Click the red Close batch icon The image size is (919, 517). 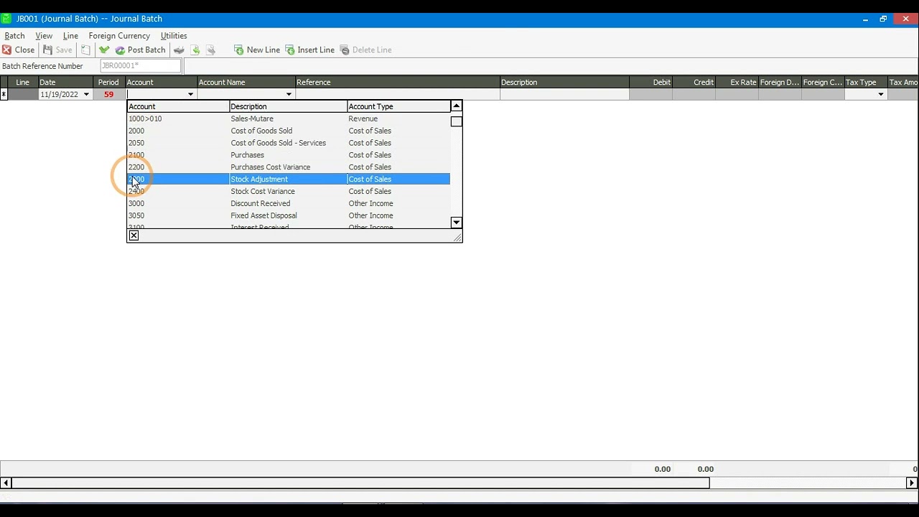6,50
